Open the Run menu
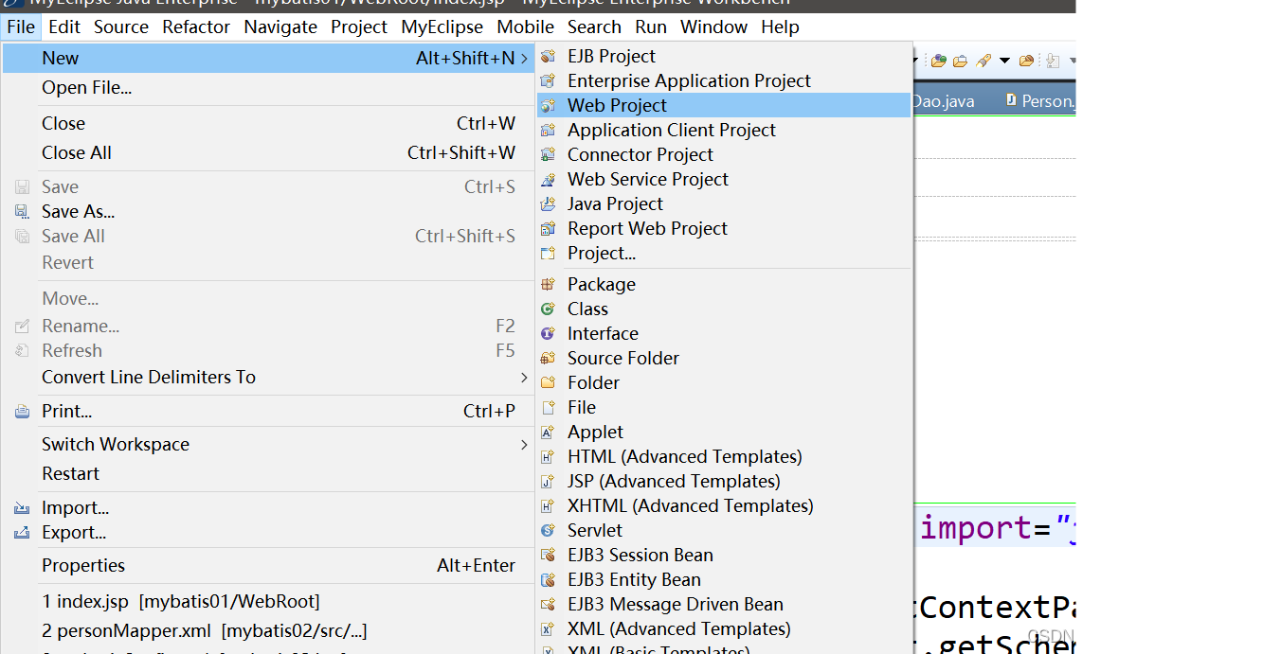 pyautogui.click(x=651, y=27)
